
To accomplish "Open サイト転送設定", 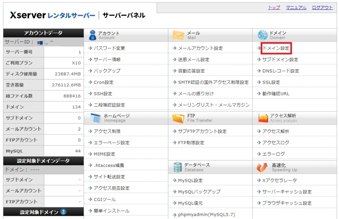I will point(109,177).
